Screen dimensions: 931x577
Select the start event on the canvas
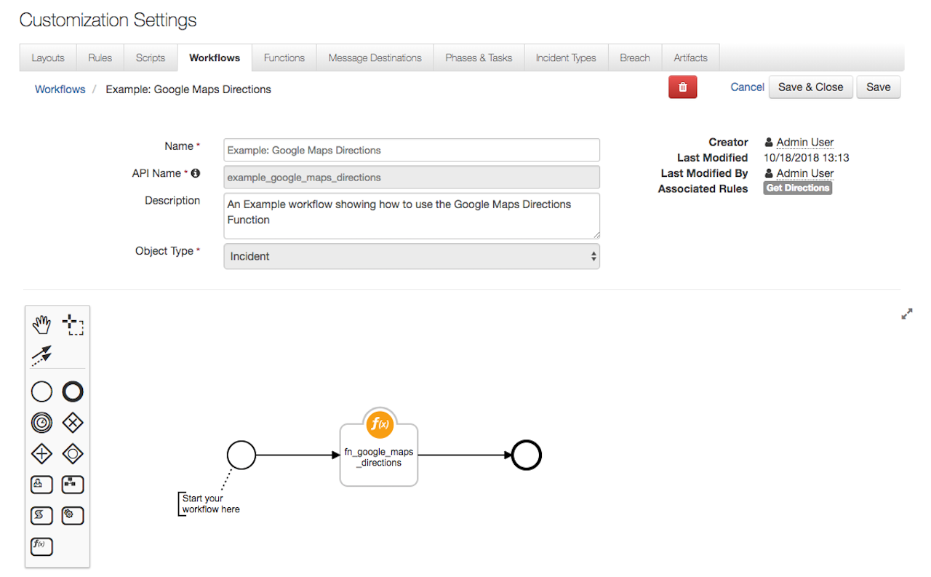(x=241, y=455)
